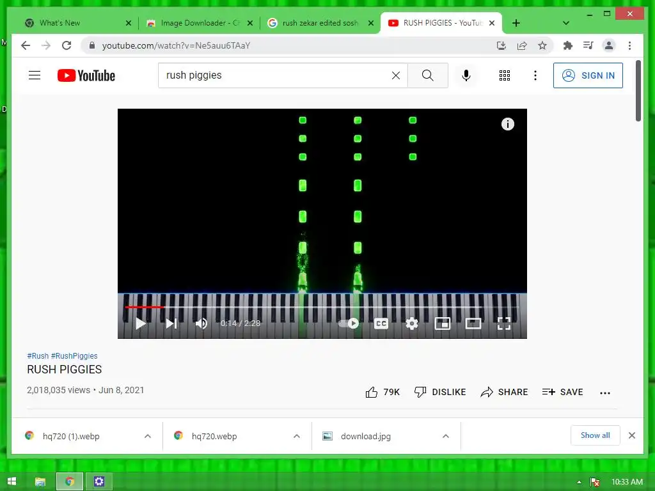655x491 pixels.
Task: Open the settings app on taskbar
Action: tap(99, 481)
